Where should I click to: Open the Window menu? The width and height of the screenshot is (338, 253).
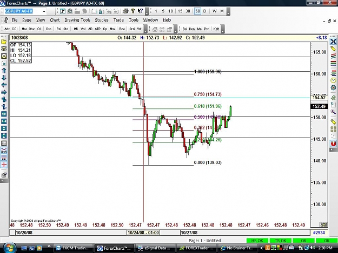coord(150,20)
